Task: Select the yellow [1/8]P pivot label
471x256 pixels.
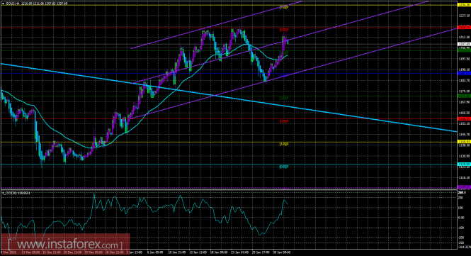Action: click(x=284, y=144)
